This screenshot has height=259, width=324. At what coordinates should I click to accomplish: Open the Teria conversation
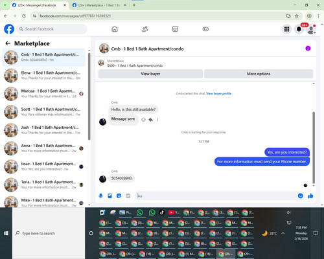pyautogui.click(x=43, y=185)
